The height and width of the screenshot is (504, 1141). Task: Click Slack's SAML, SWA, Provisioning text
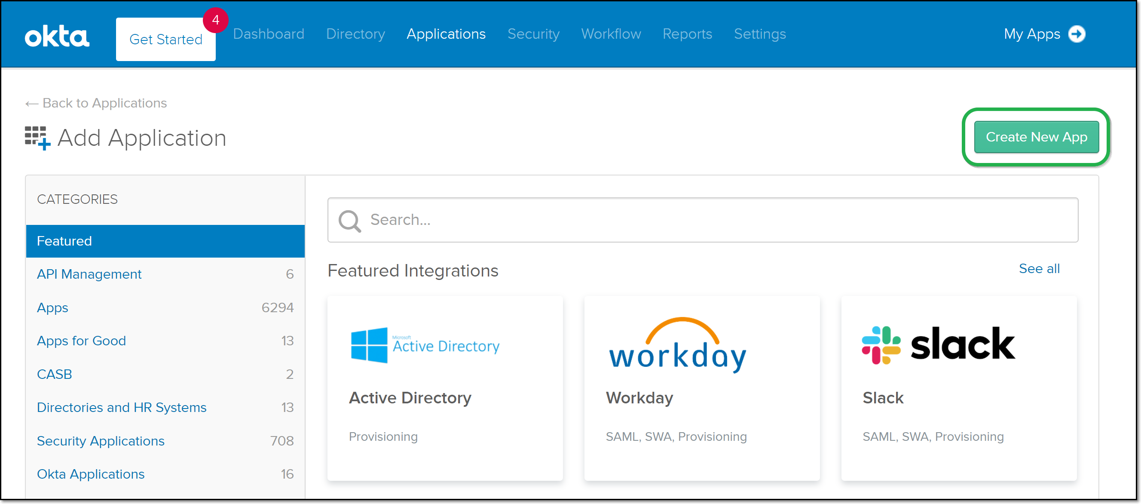coord(933,437)
